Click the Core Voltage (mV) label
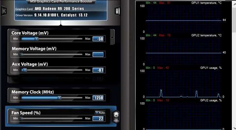236x130 pixels. click(x=30, y=33)
